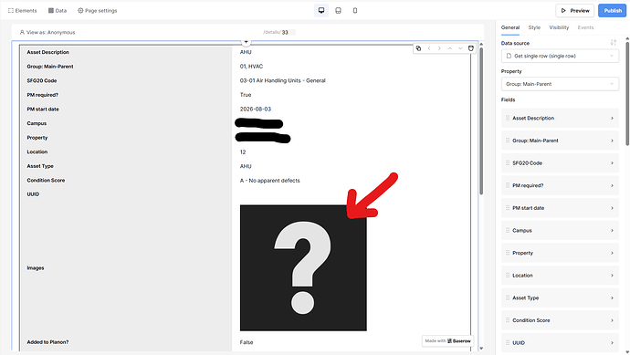
Task: Open the Data panel
Action: [x=58, y=11]
